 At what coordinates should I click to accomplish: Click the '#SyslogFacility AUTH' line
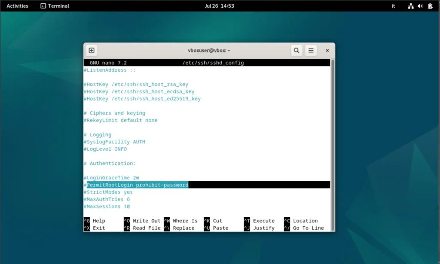[114, 142]
